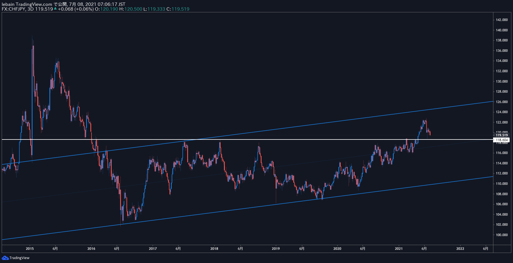Click the 140.000 price axis label
Screen dimensions: 513x263
pyautogui.click(x=502, y=30)
